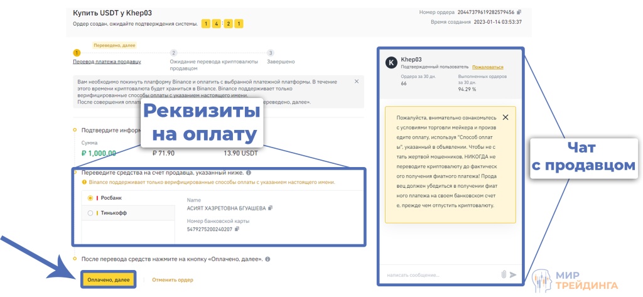The height and width of the screenshot is (297, 643).
Task: Click the Подтвержденный пользователь label
Action: click(x=435, y=67)
